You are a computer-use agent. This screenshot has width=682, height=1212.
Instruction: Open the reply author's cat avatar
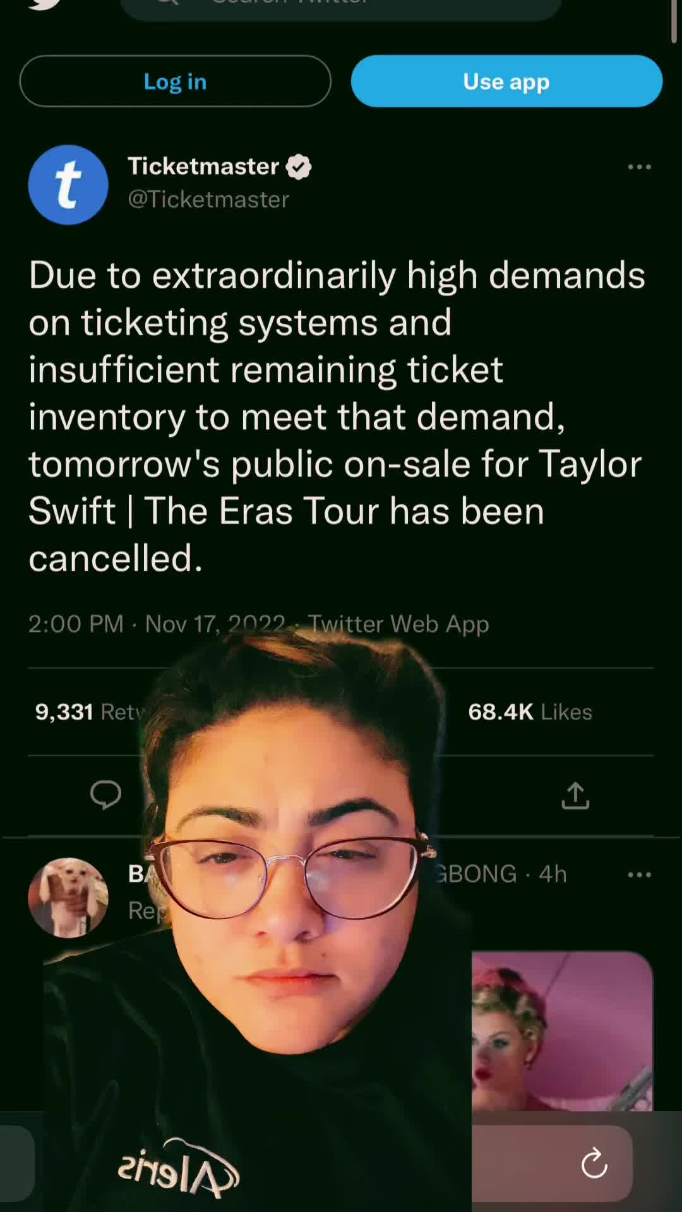68,897
